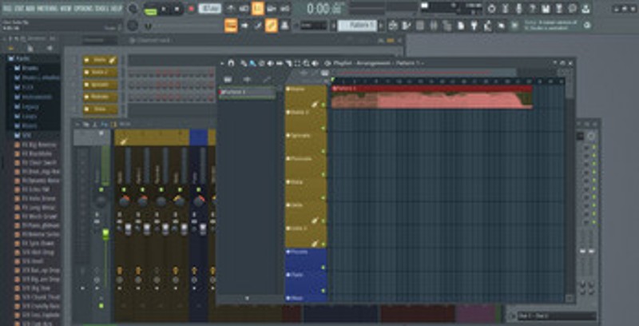Screen dimensions: 639x326
Task: Open the Pattern 1 selector in top toolbar
Action: [357, 26]
